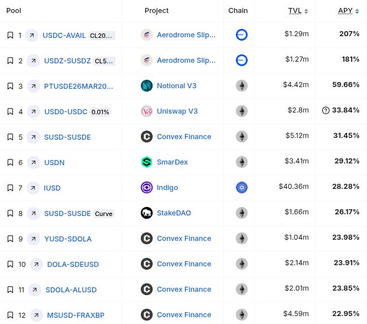Open Aerodrome Slip... link in USDZ-SUSDZ row
This screenshot has height=324, width=367.
pos(186,60)
